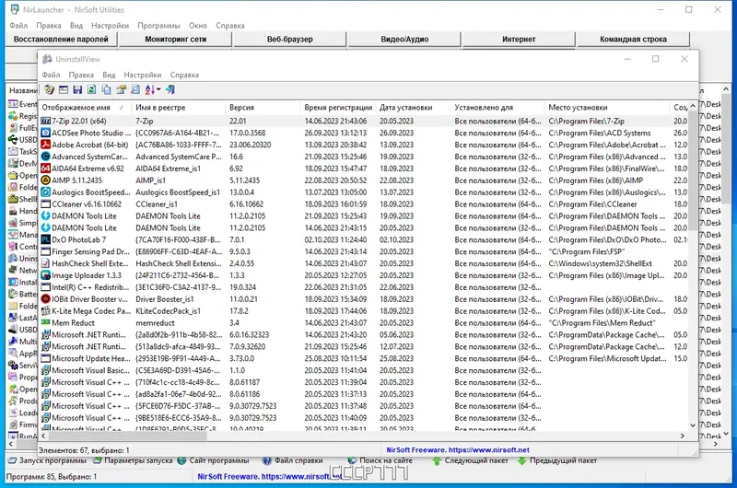Screen dimensions: 737x488
Task: Select the HashCheck Shell Extension row
Action: pyautogui.click(x=363, y=263)
